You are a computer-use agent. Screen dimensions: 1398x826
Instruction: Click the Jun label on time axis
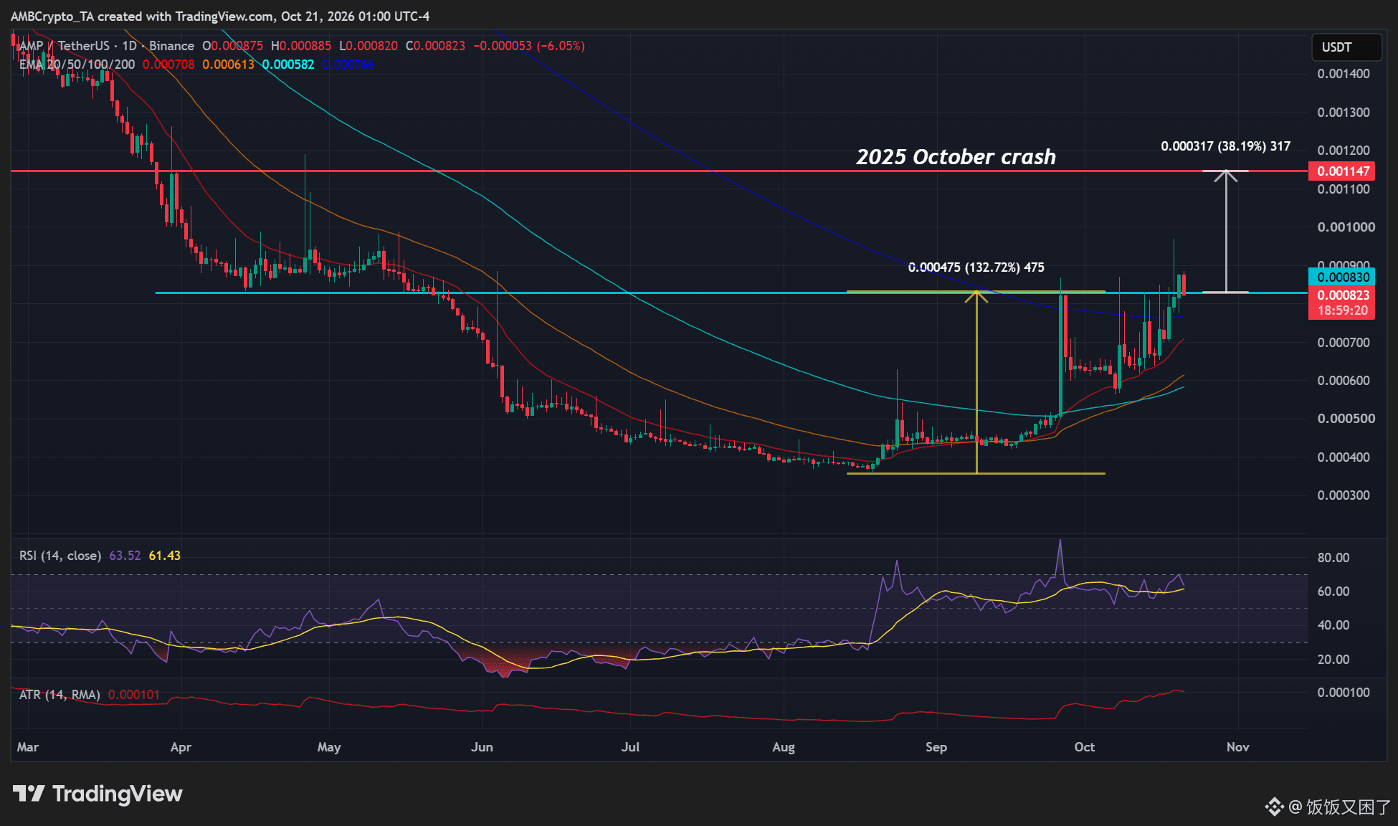[482, 747]
